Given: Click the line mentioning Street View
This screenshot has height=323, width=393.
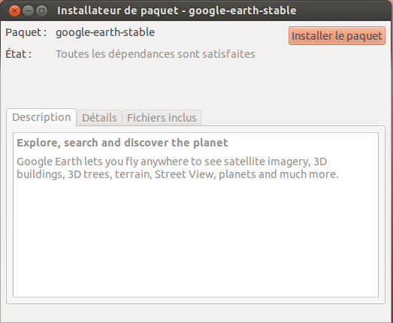Looking at the screenshot, I should pos(177,174).
